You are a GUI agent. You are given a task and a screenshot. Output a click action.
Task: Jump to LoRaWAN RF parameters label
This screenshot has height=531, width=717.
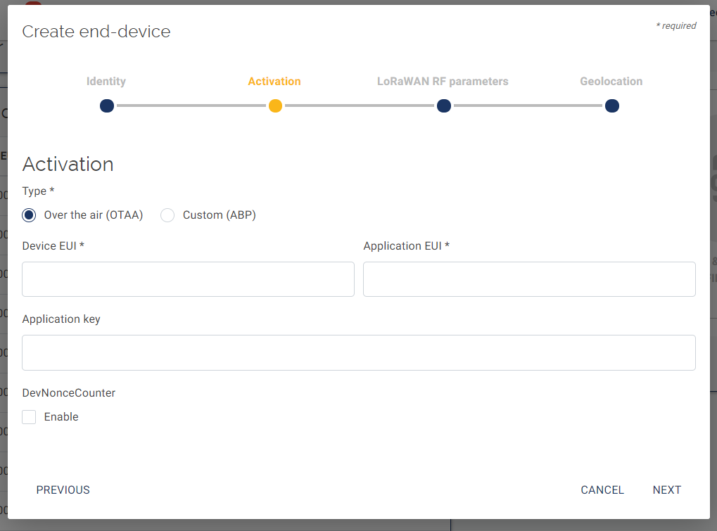point(443,82)
